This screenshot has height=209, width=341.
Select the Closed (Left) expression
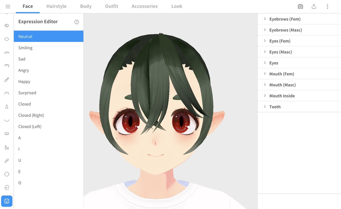(49, 126)
